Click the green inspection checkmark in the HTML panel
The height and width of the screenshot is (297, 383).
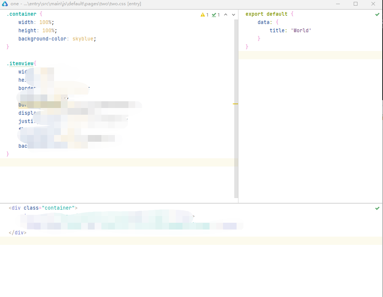tap(377, 208)
